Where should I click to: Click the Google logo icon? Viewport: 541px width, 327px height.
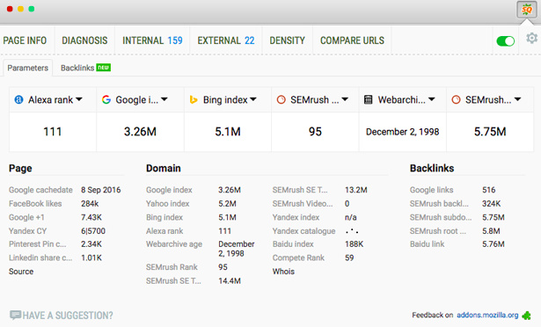[106, 99]
